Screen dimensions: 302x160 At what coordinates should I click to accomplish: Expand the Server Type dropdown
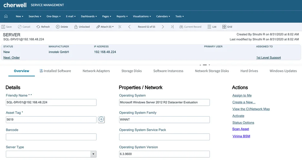click(x=94, y=154)
